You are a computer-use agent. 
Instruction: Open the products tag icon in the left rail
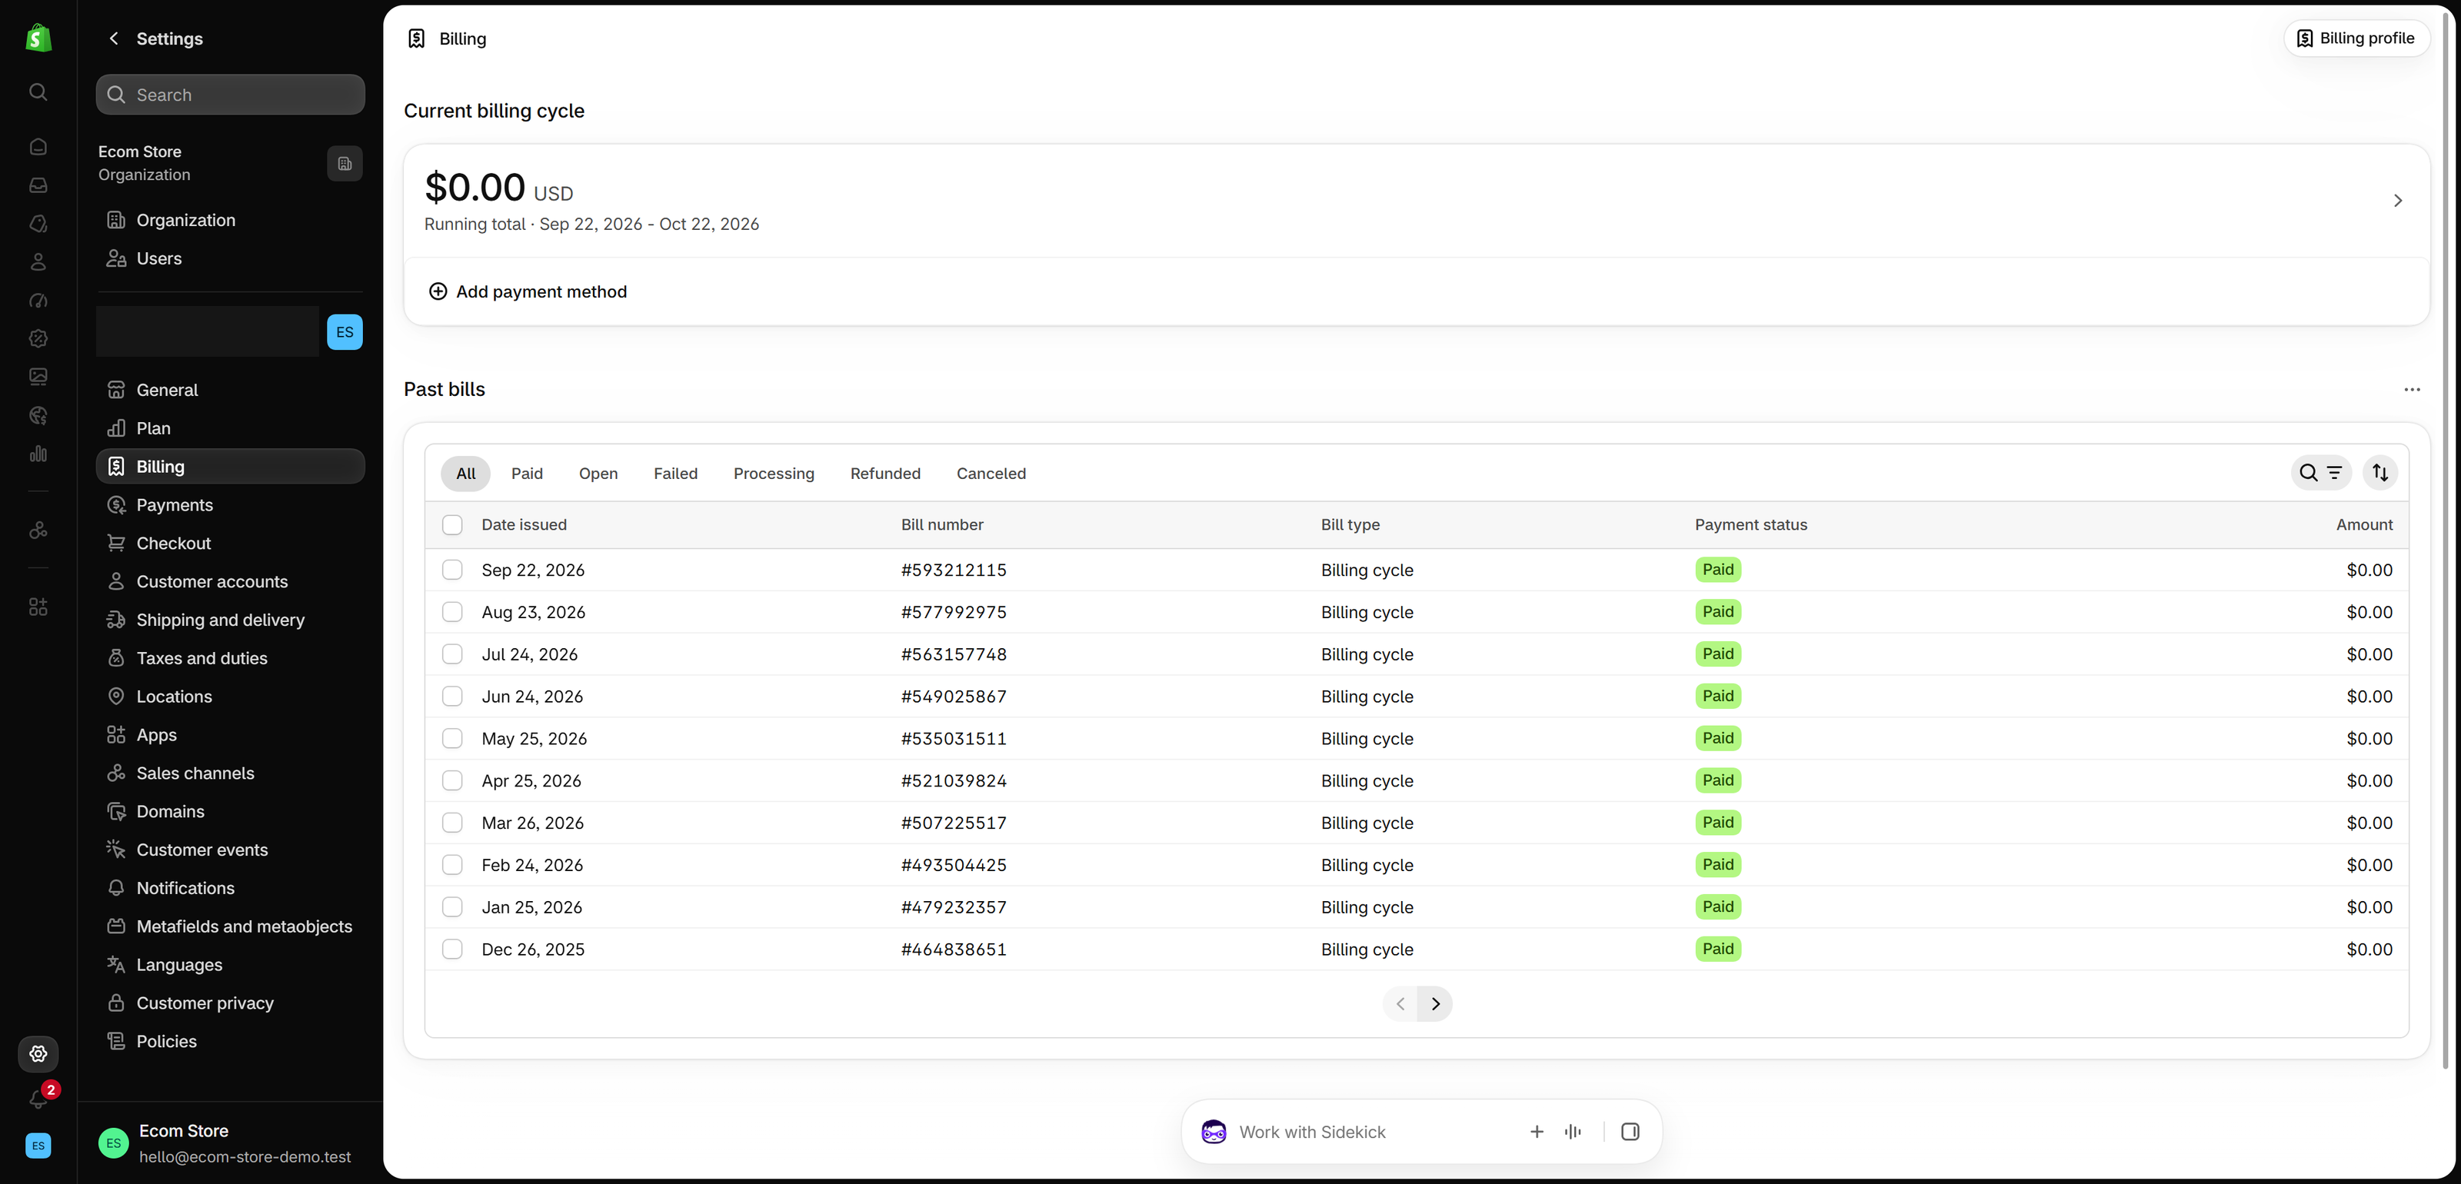tap(38, 224)
